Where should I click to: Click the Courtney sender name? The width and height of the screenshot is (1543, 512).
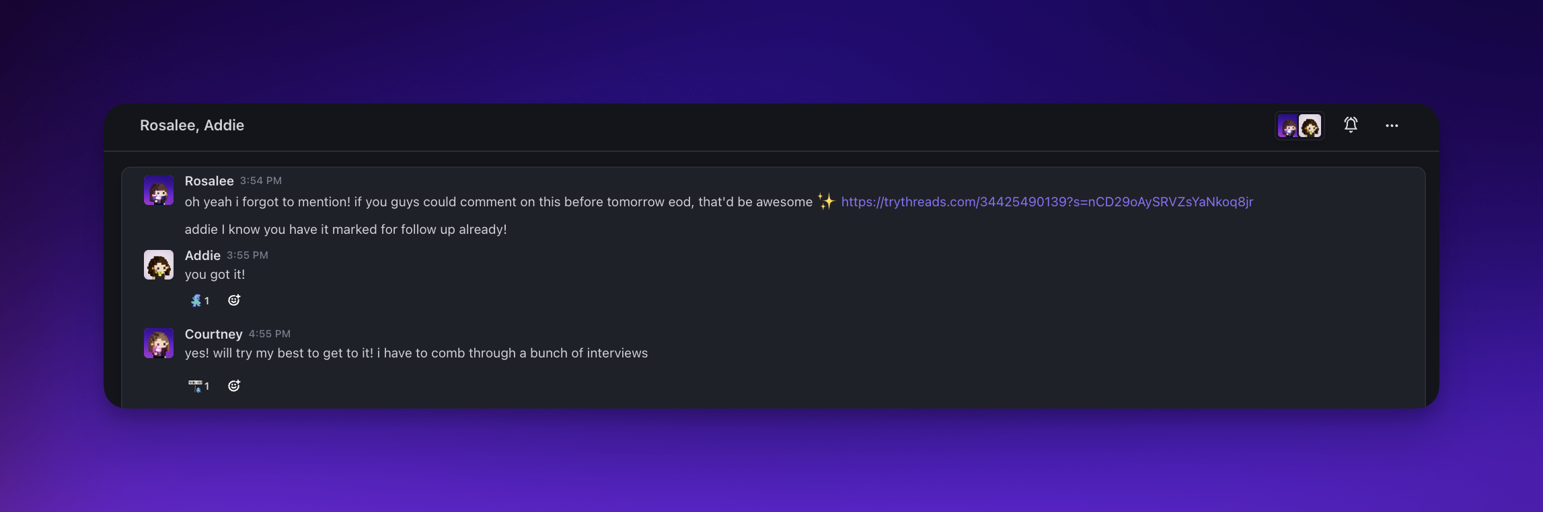pos(213,334)
